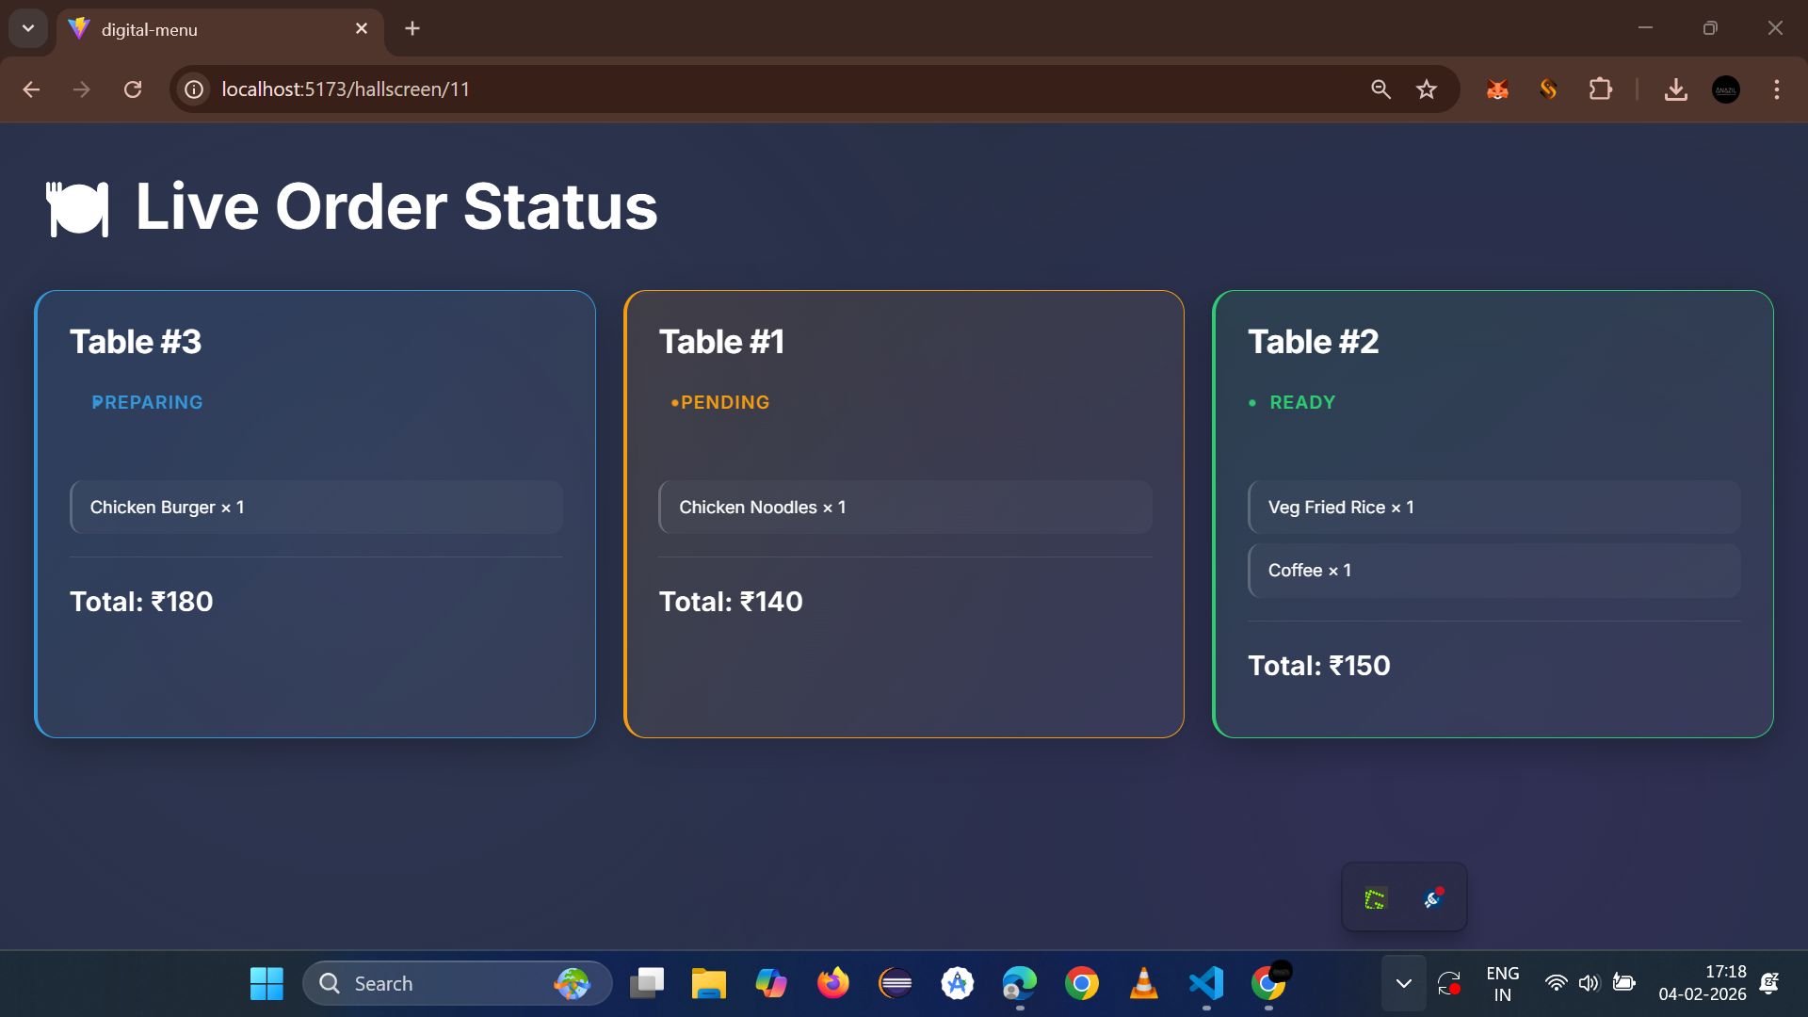Open the blue A app on taskbar

pyautogui.click(x=958, y=984)
